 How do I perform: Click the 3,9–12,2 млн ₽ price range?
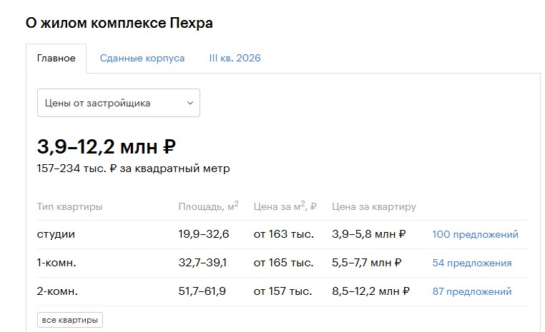107,147
